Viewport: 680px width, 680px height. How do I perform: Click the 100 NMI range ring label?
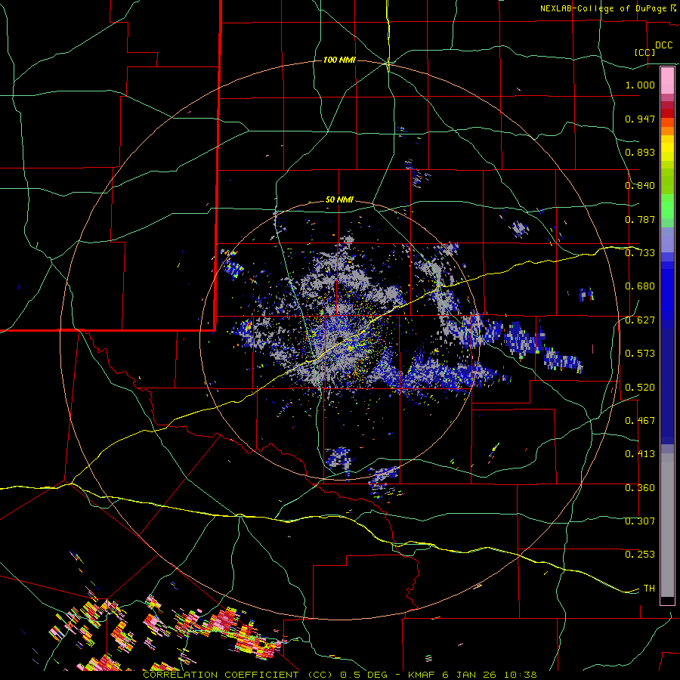pyautogui.click(x=339, y=60)
